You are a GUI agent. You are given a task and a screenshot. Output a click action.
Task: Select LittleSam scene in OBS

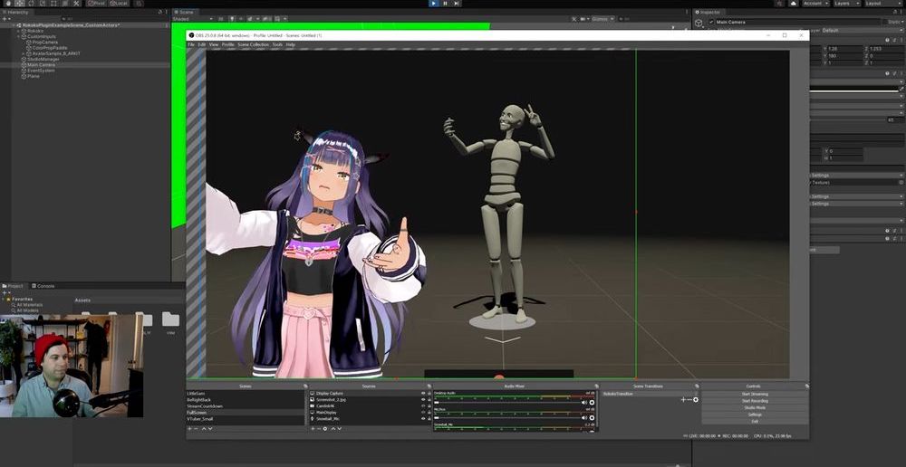click(x=245, y=394)
